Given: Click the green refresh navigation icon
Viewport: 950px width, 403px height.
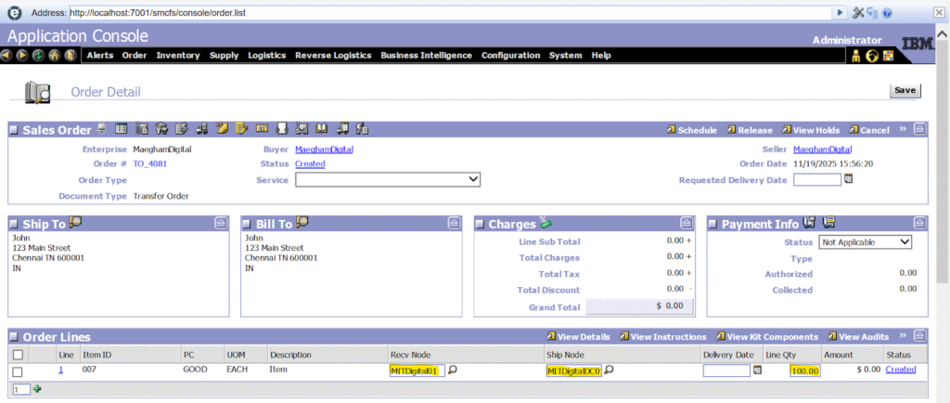Looking at the screenshot, I should pyautogui.click(x=38, y=56).
